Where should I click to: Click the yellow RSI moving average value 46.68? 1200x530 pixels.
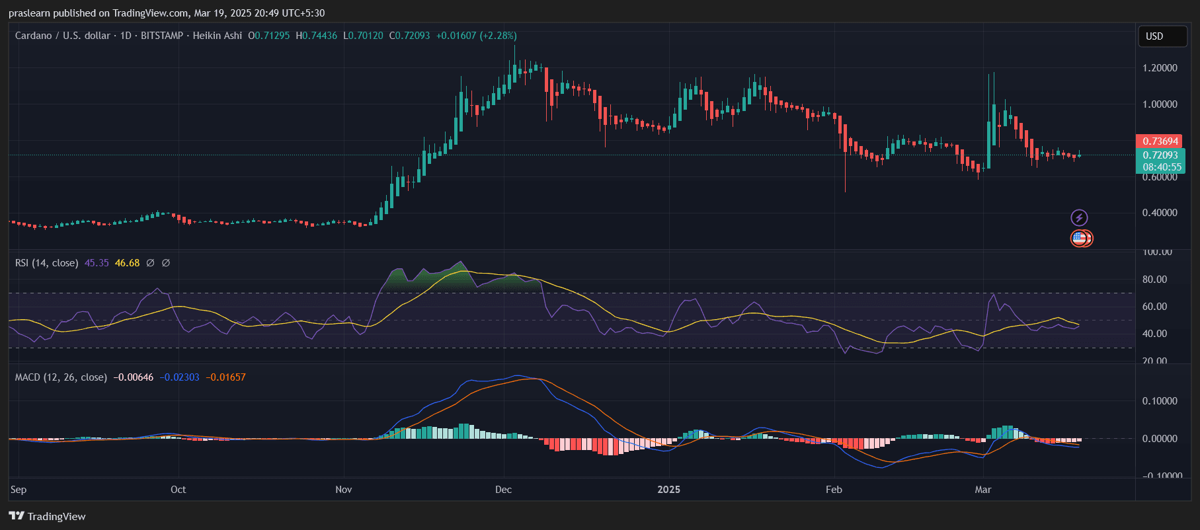coord(127,263)
